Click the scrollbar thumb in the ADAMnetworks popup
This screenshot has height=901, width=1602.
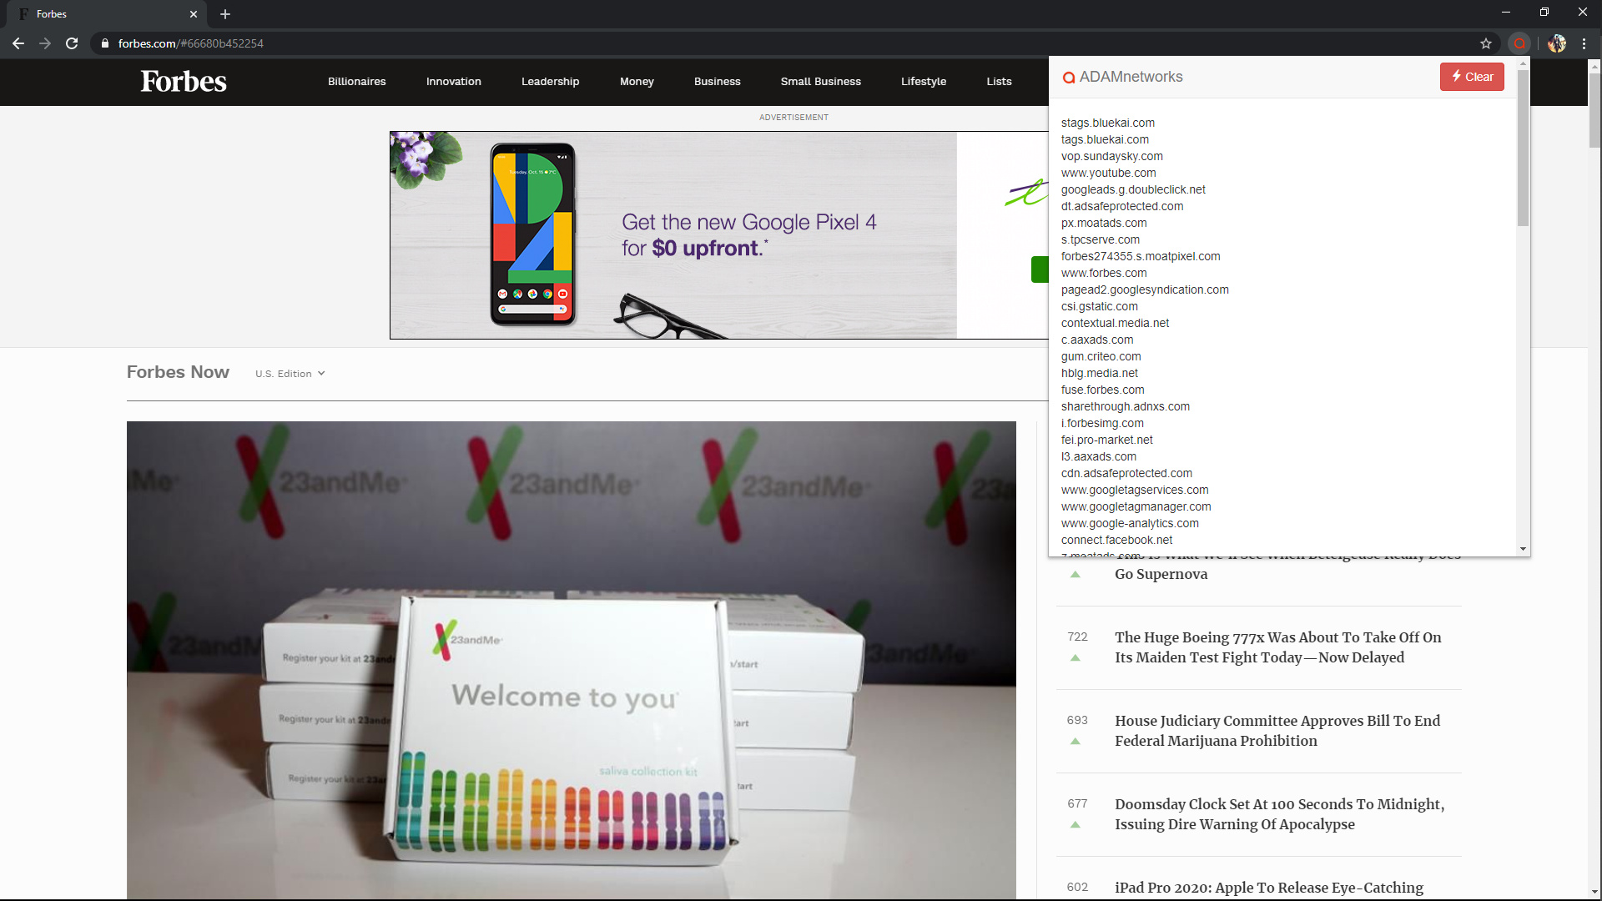point(1523,147)
